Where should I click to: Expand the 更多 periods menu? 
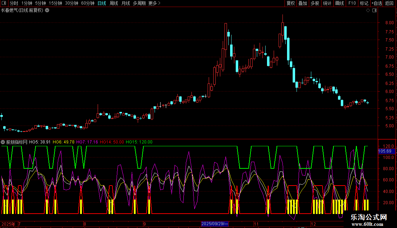154,3
